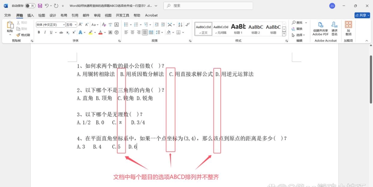Click the 查找 find button
The height and width of the screenshot is (187, 373).
(x=297, y=22)
